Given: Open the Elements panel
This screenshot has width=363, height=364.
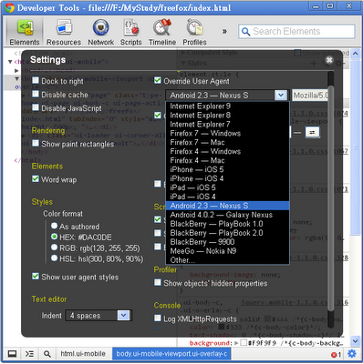Looking at the screenshot, I should click(25, 33).
